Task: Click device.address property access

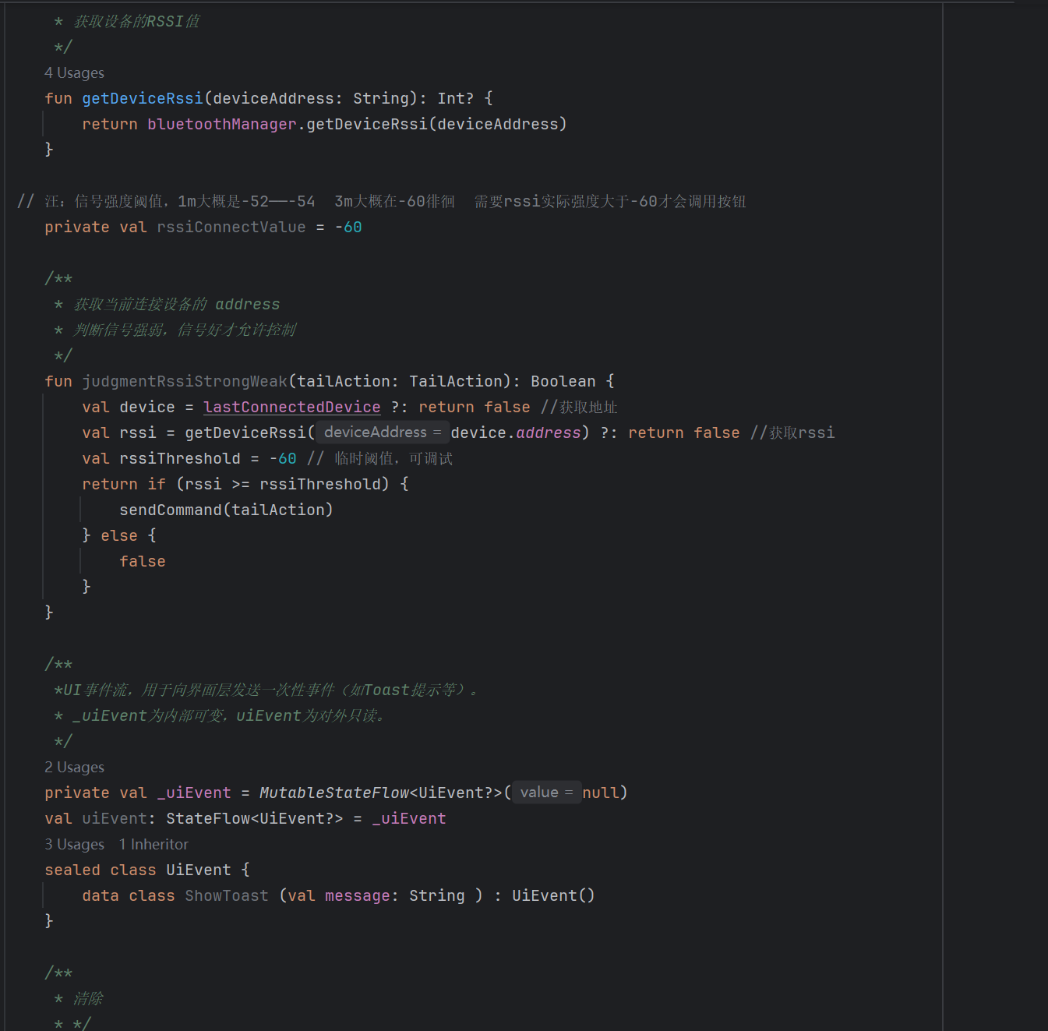Action: pyautogui.click(x=516, y=433)
